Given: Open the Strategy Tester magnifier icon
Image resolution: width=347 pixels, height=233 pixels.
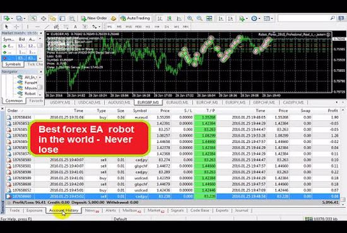Looking at the screenshot, I should pos(72,18).
